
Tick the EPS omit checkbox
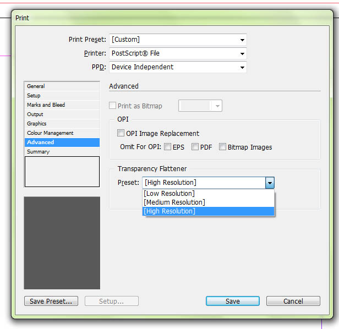167,147
